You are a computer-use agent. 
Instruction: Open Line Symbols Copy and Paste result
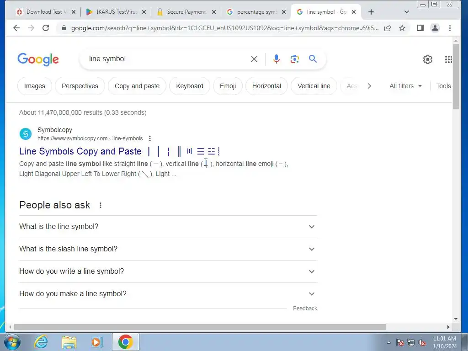[x=119, y=151]
